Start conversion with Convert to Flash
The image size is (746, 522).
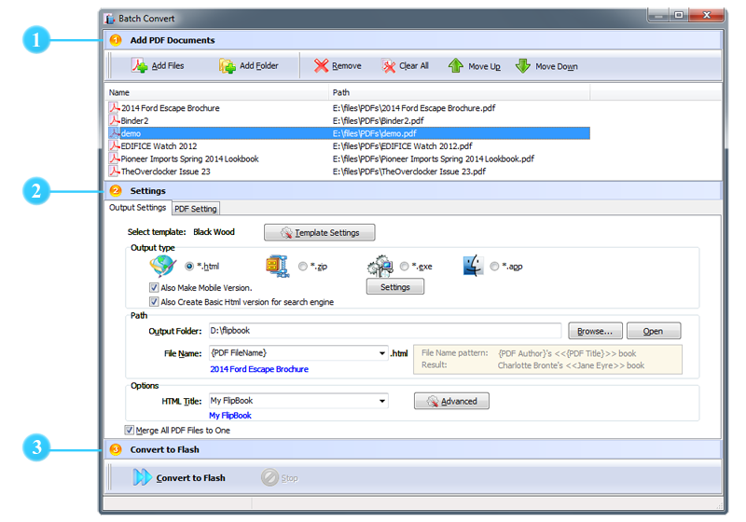[x=143, y=478]
